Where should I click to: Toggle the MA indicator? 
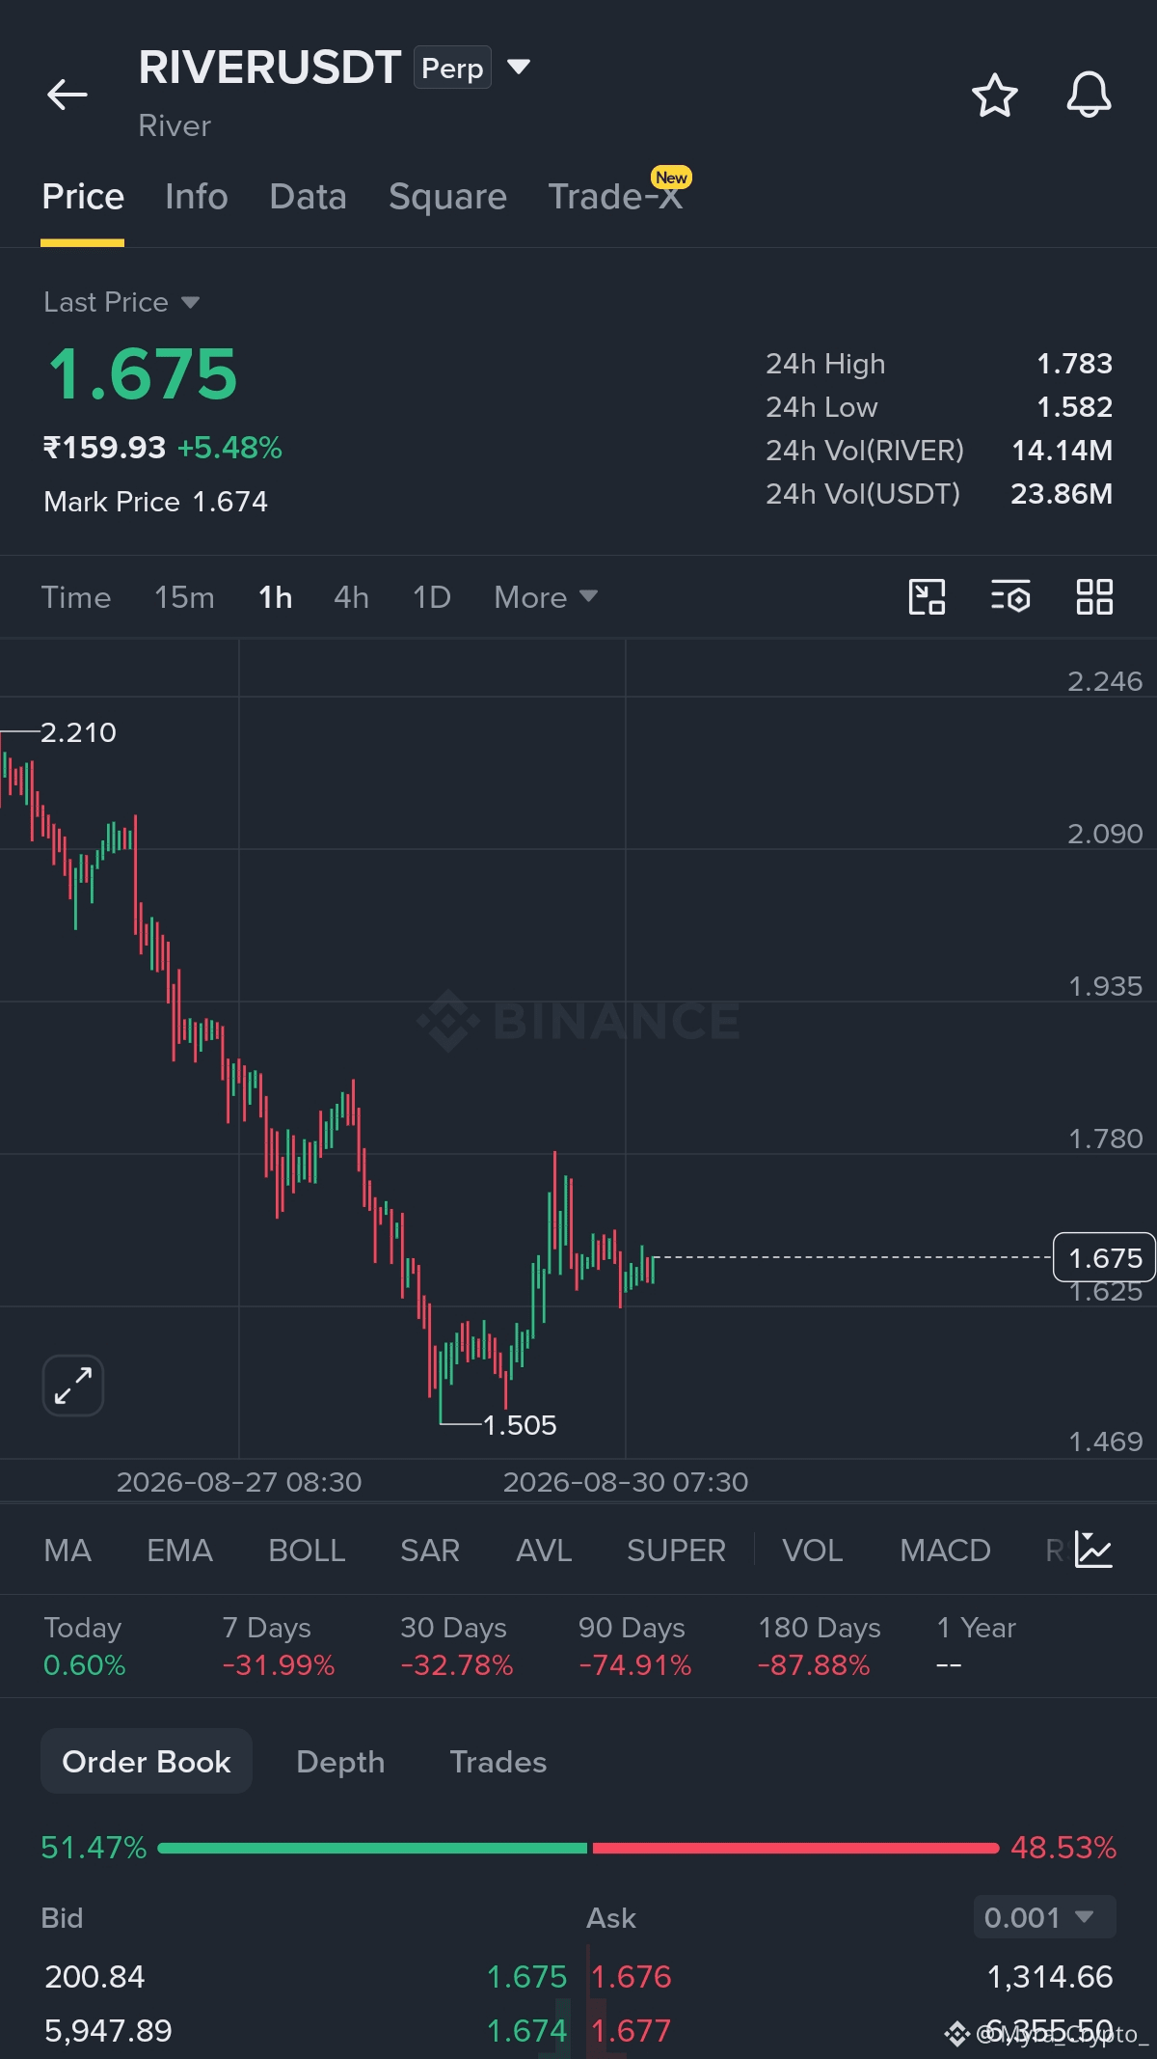pyautogui.click(x=67, y=1551)
